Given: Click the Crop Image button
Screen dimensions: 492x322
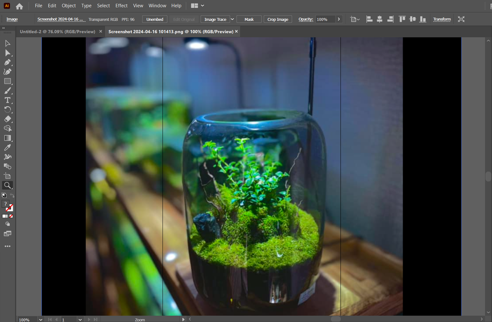Looking at the screenshot, I should [277, 19].
